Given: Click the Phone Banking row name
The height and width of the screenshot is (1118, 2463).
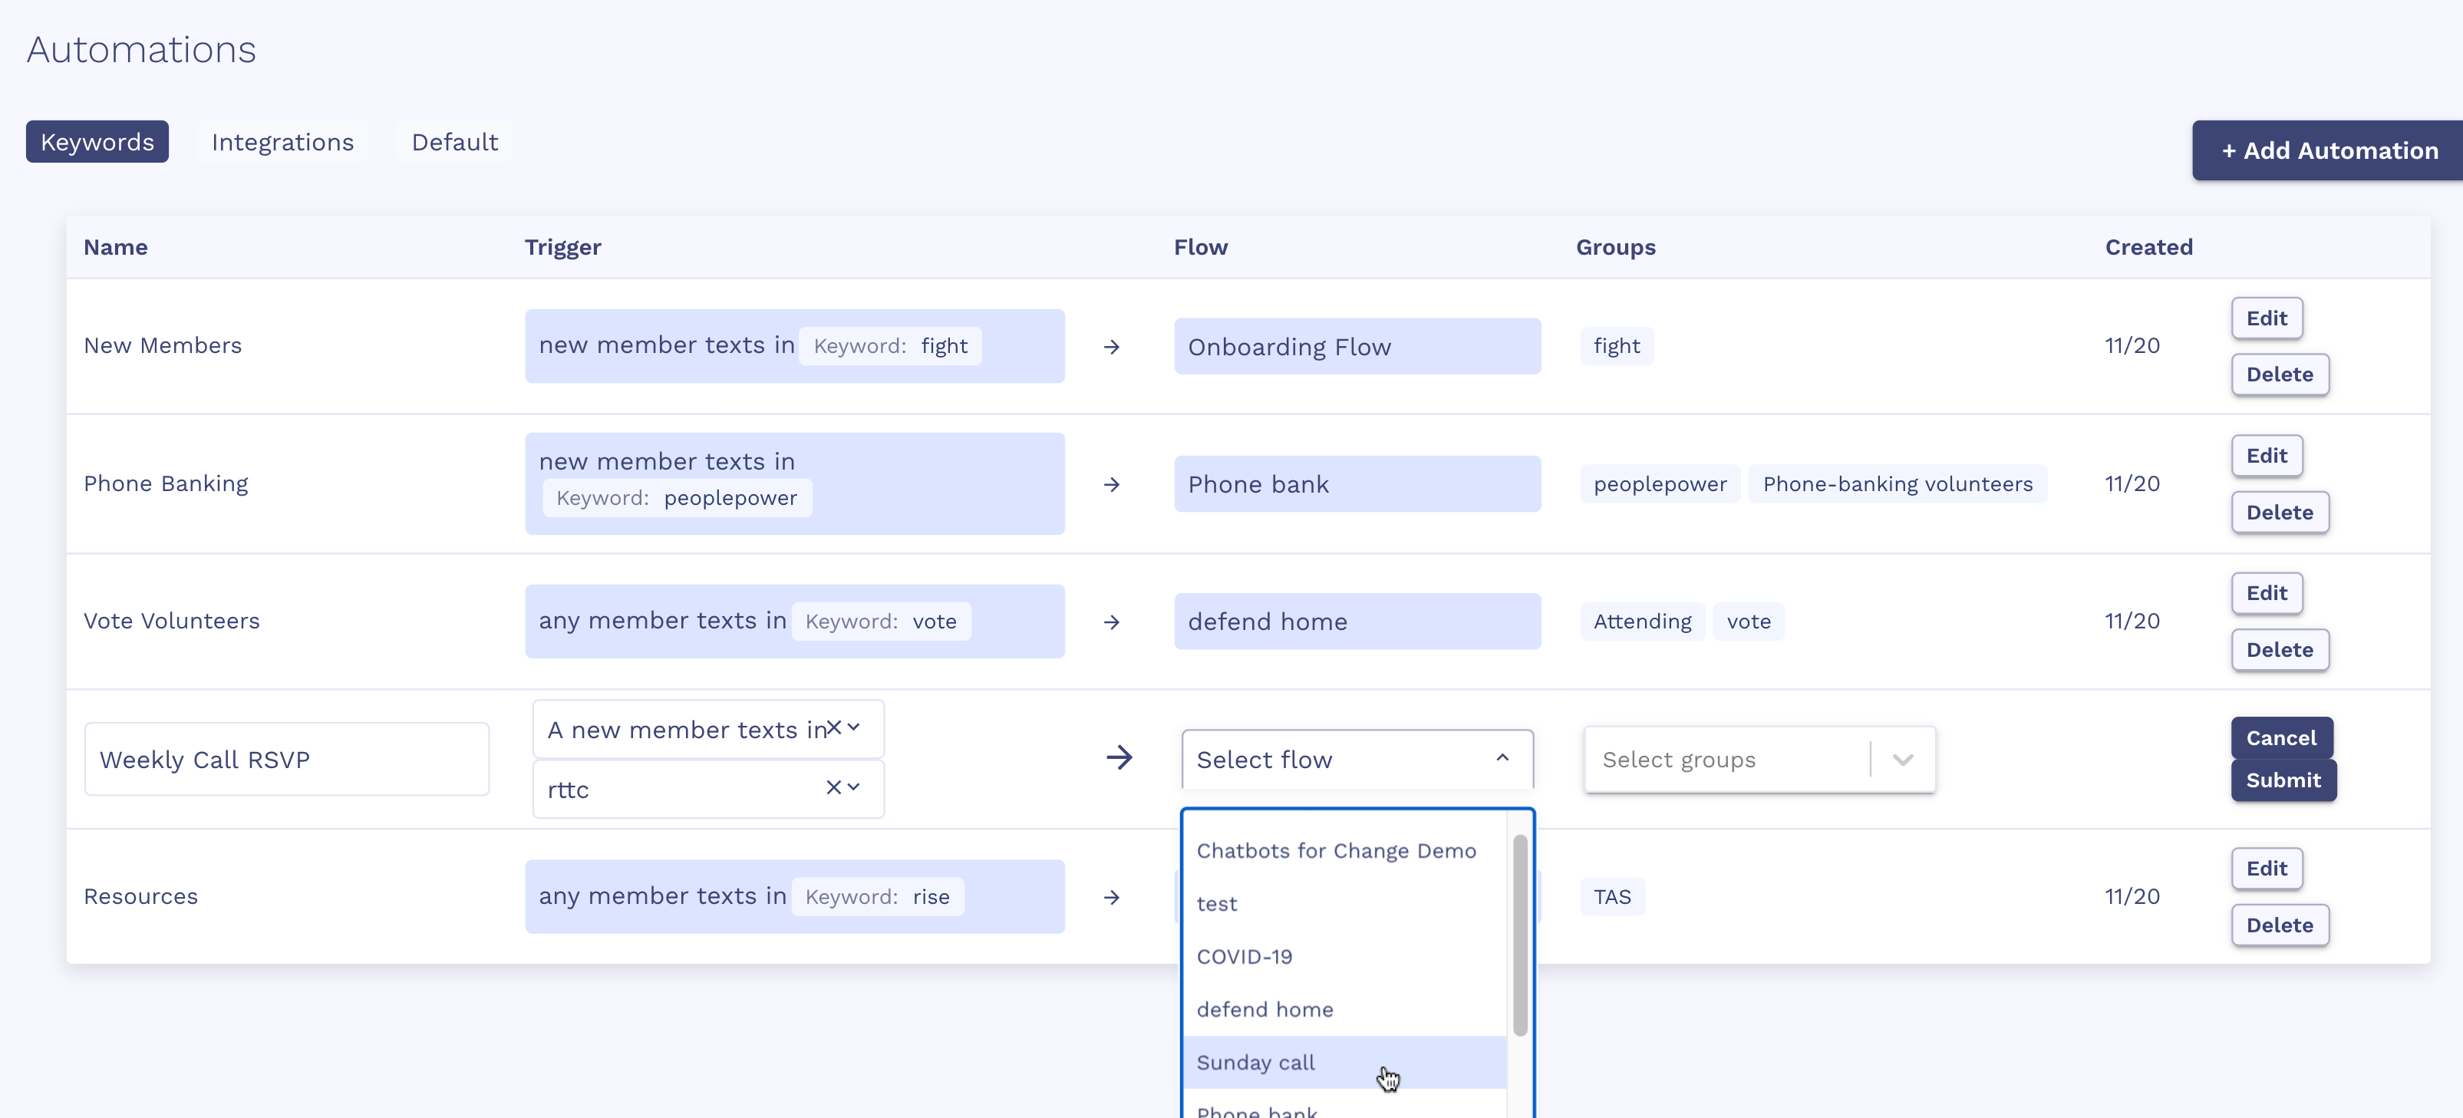Looking at the screenshot, I should click(166, 483).
